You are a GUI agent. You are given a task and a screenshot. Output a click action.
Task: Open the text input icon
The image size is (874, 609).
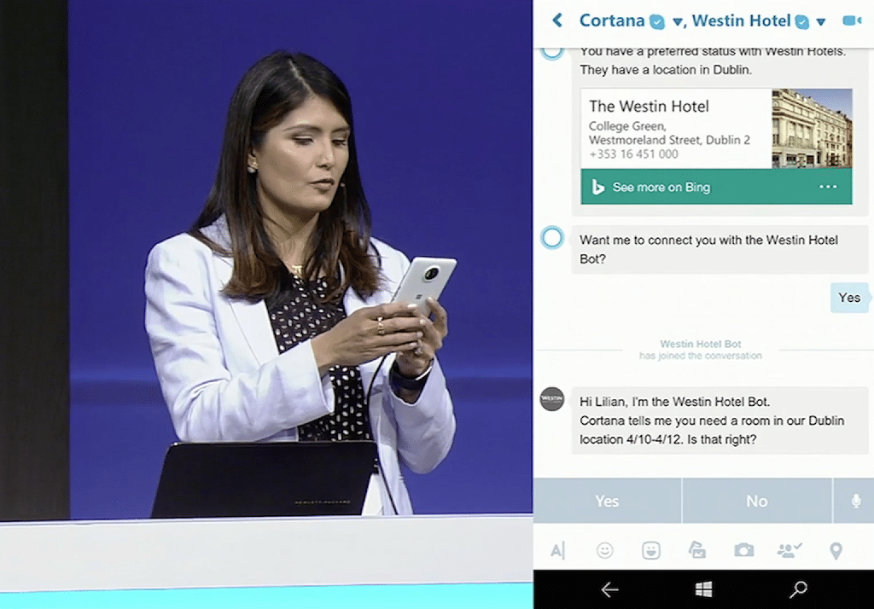[x=557, y=550]
